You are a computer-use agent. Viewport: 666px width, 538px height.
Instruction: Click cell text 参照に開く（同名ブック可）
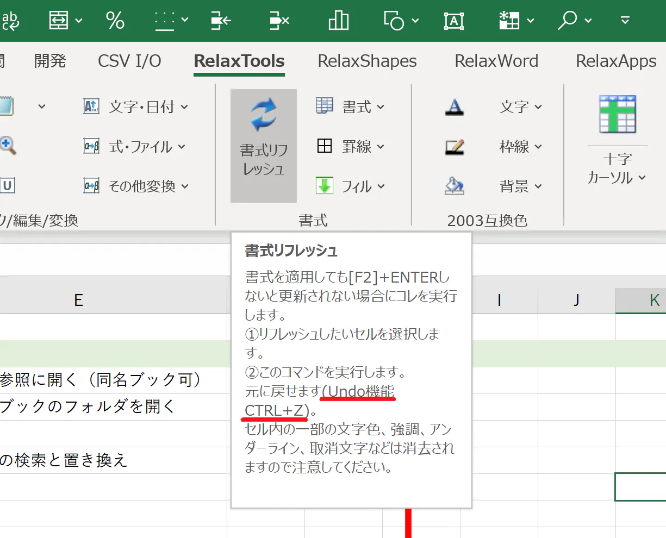pos(101,380)
